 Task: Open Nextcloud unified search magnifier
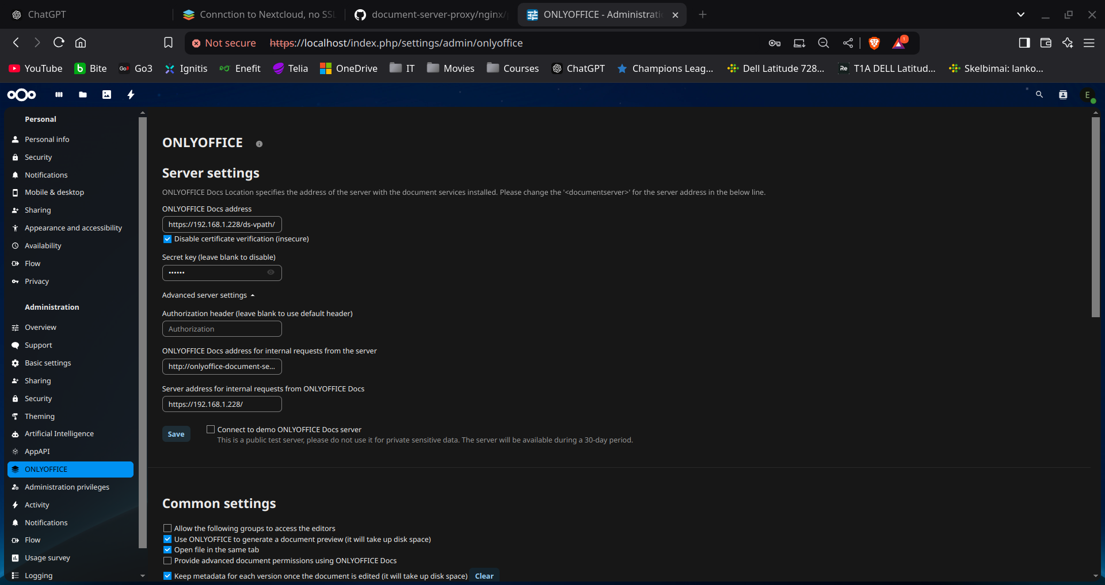1039,95
